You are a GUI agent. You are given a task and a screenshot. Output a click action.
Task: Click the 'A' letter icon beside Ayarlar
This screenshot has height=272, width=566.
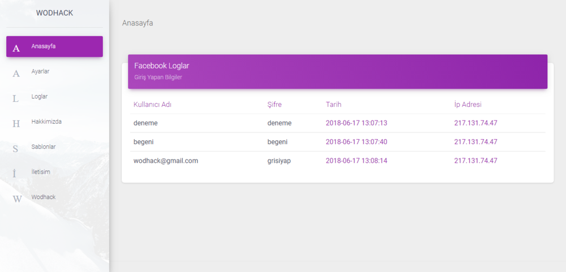click(16, 74)
